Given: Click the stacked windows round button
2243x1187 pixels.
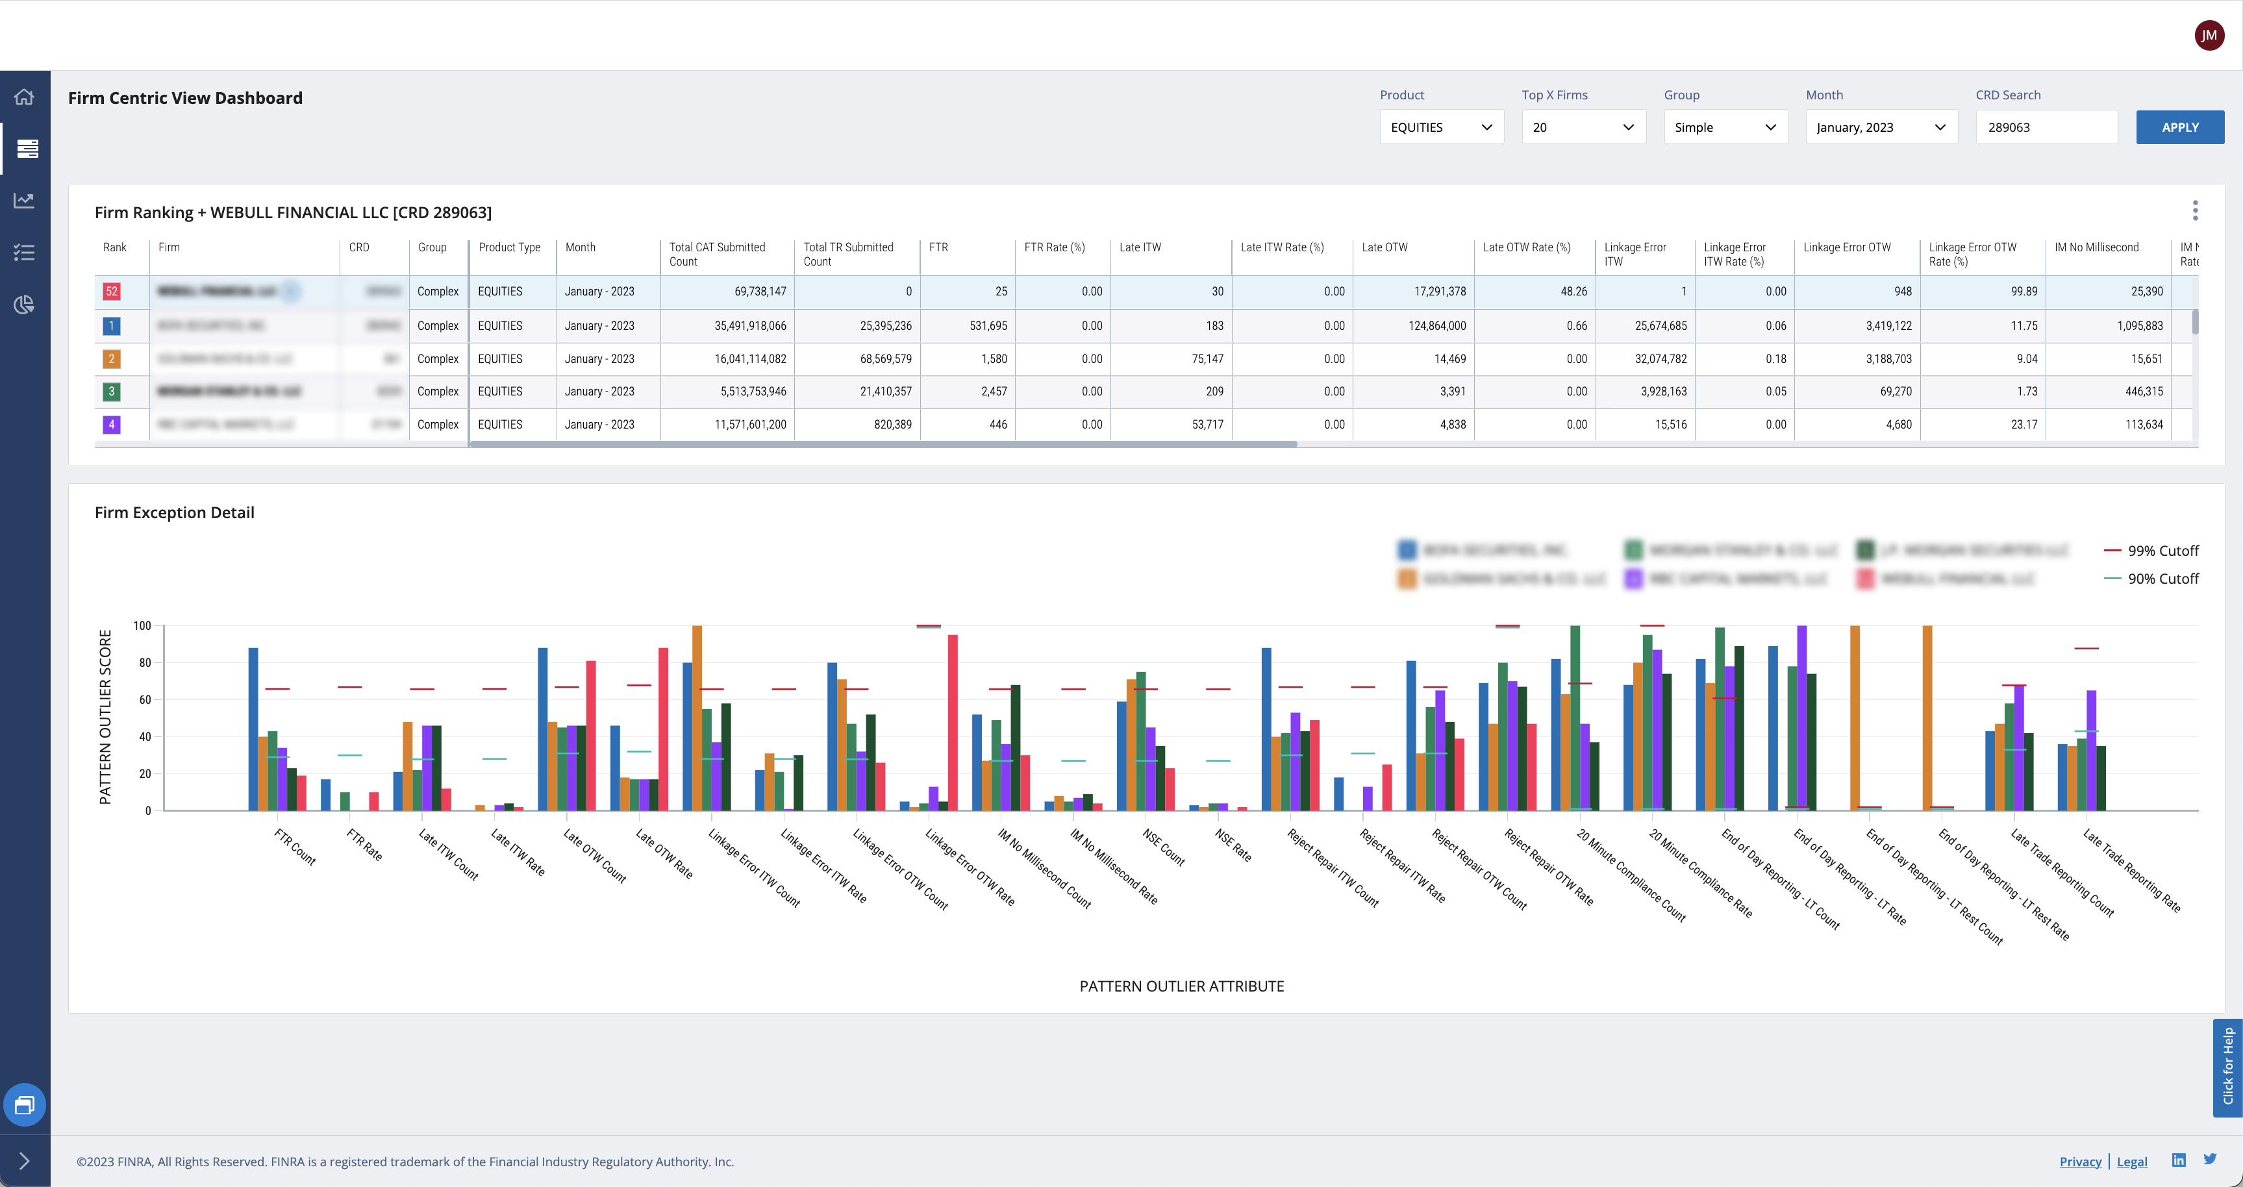Looking at the screenshot, I should tap(25, 1105).
